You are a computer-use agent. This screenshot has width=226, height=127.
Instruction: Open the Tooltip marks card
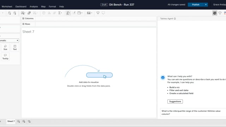tap(5, 57)
